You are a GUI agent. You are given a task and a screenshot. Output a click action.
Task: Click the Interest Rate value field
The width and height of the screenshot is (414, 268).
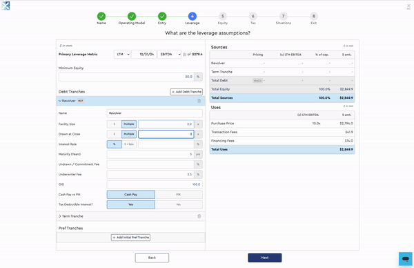pyautogui.click(x=166, y=144)
